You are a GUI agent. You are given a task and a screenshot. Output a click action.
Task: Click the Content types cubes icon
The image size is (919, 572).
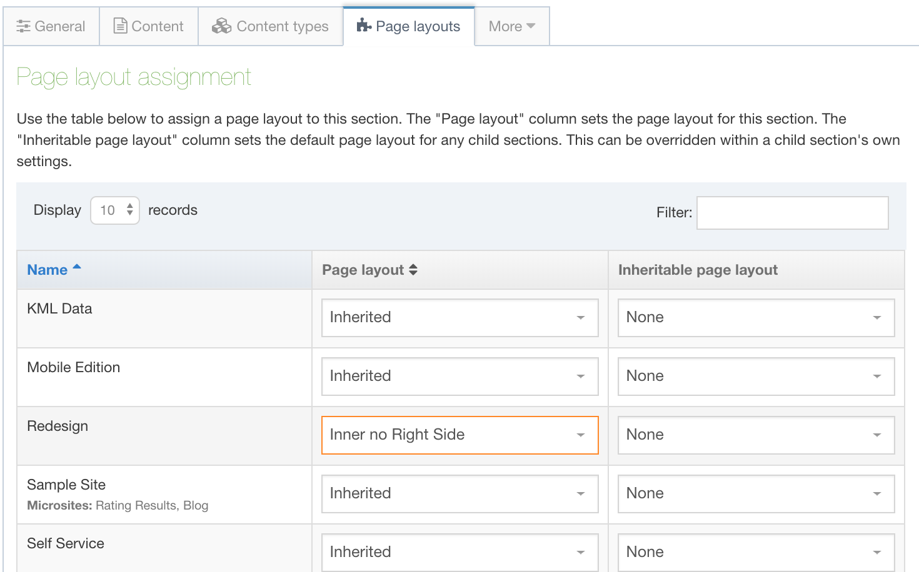221,26
